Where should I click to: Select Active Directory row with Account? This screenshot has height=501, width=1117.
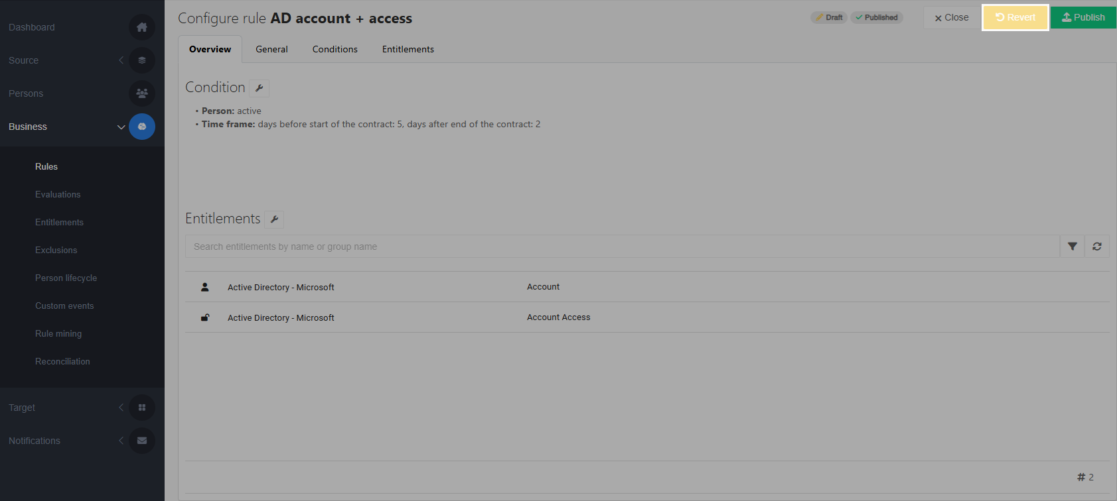647,287
